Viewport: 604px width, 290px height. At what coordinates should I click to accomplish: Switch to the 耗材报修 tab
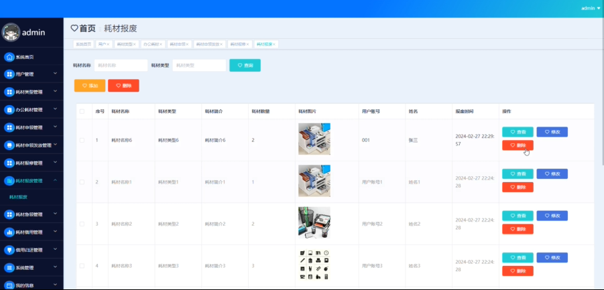tap(238, 44)
